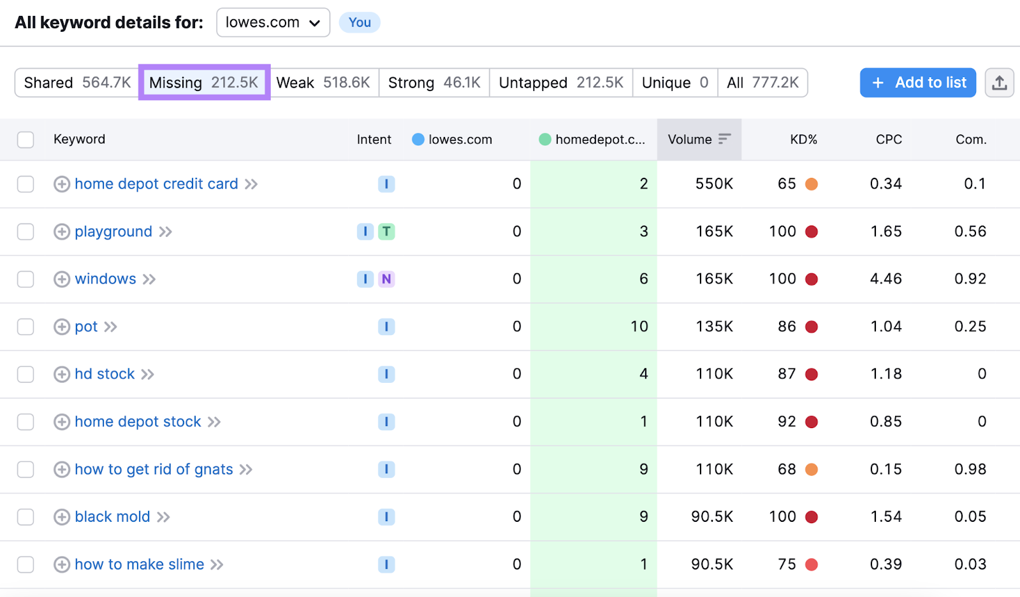
Task: Switch to the Weak keywords tab
Action: (x=325, y=82)
